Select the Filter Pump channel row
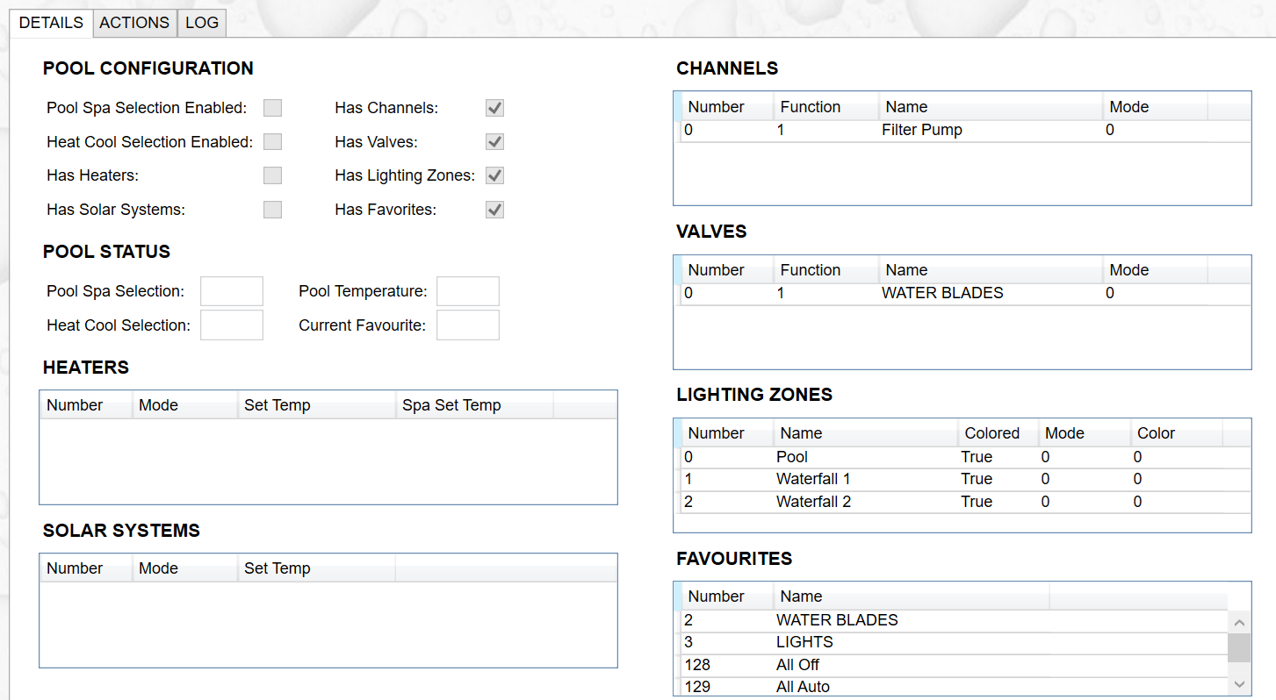This screenshot has height=700, width=1276. [922, 129]
